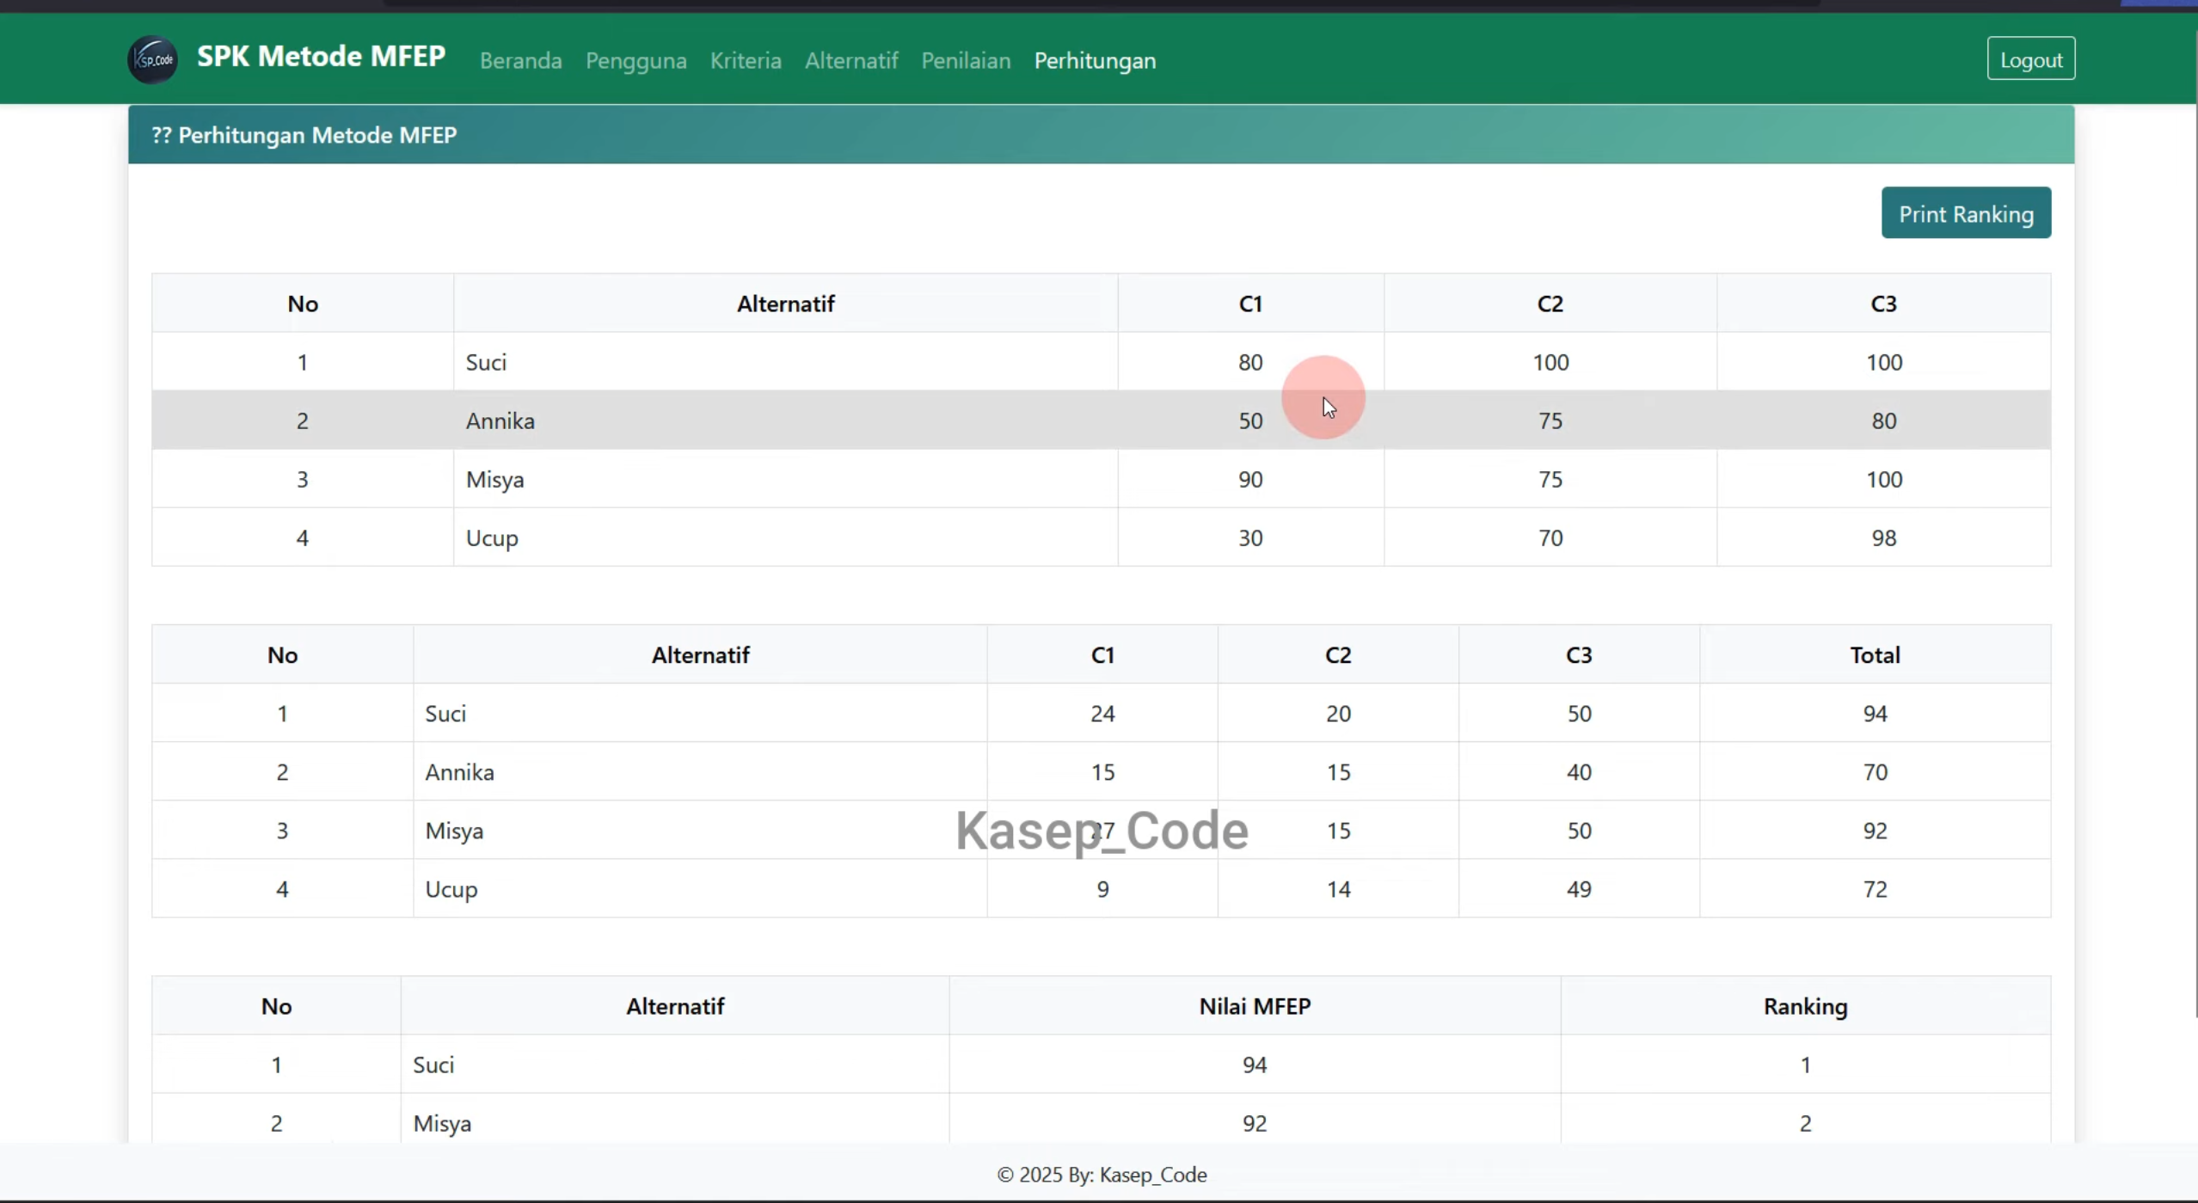This screenshot has height=1203, width=2198.
Task: Click the weighted C3 value 40 for Annika
Action: pos(1579,771)
